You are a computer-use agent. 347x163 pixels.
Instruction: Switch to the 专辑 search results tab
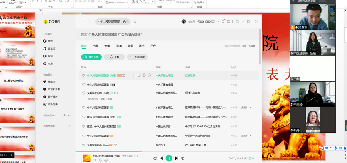(x=107, y=46)
